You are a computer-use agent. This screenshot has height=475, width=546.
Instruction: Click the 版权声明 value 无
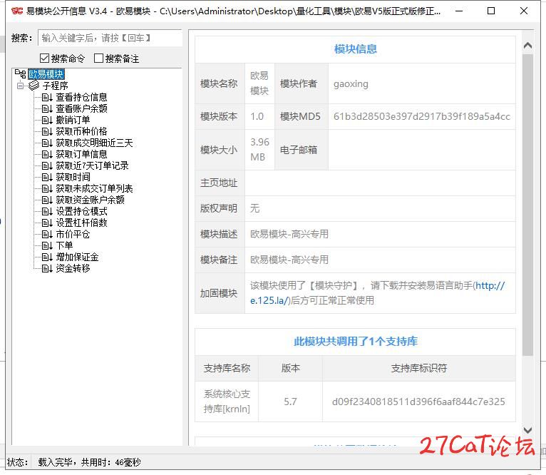pos(255,208)
